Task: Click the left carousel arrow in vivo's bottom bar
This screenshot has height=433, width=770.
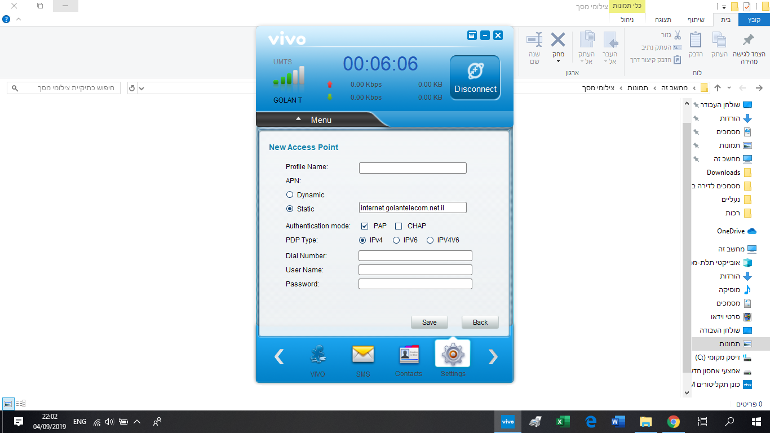Action: 279,356
